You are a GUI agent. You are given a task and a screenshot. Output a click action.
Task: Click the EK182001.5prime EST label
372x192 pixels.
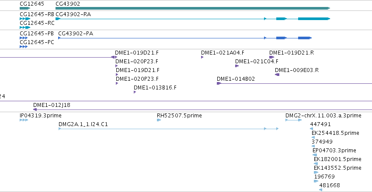pyautogui.click(x=337, y=159)
